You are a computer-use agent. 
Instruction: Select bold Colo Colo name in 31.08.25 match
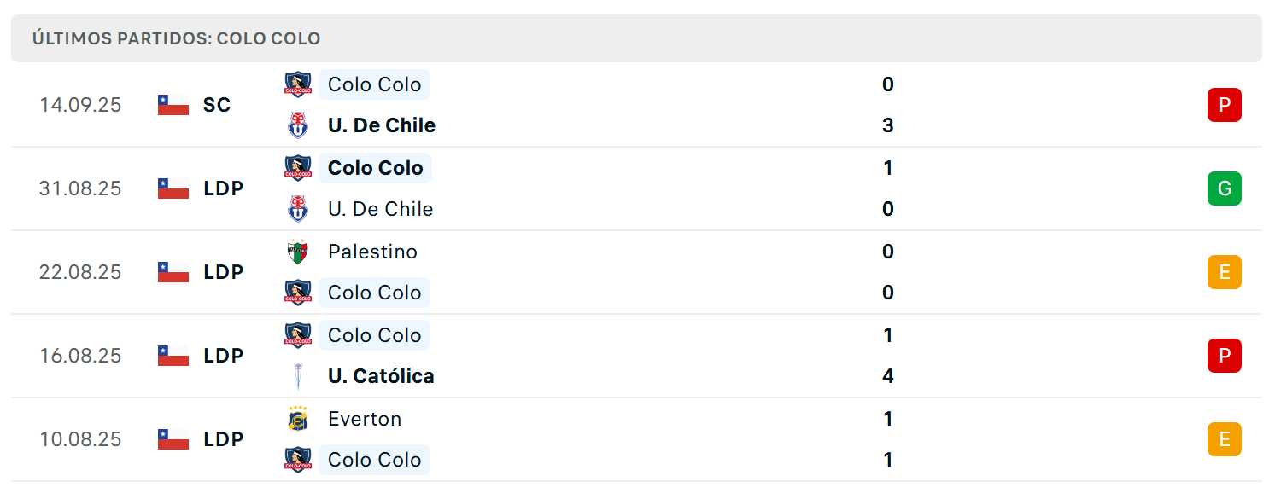point(376,168)
